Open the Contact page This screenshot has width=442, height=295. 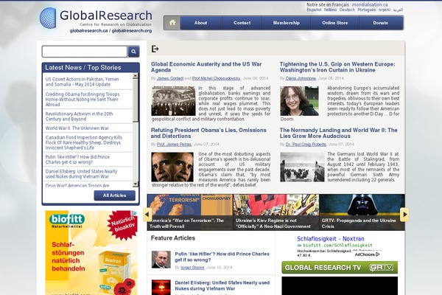242,23
